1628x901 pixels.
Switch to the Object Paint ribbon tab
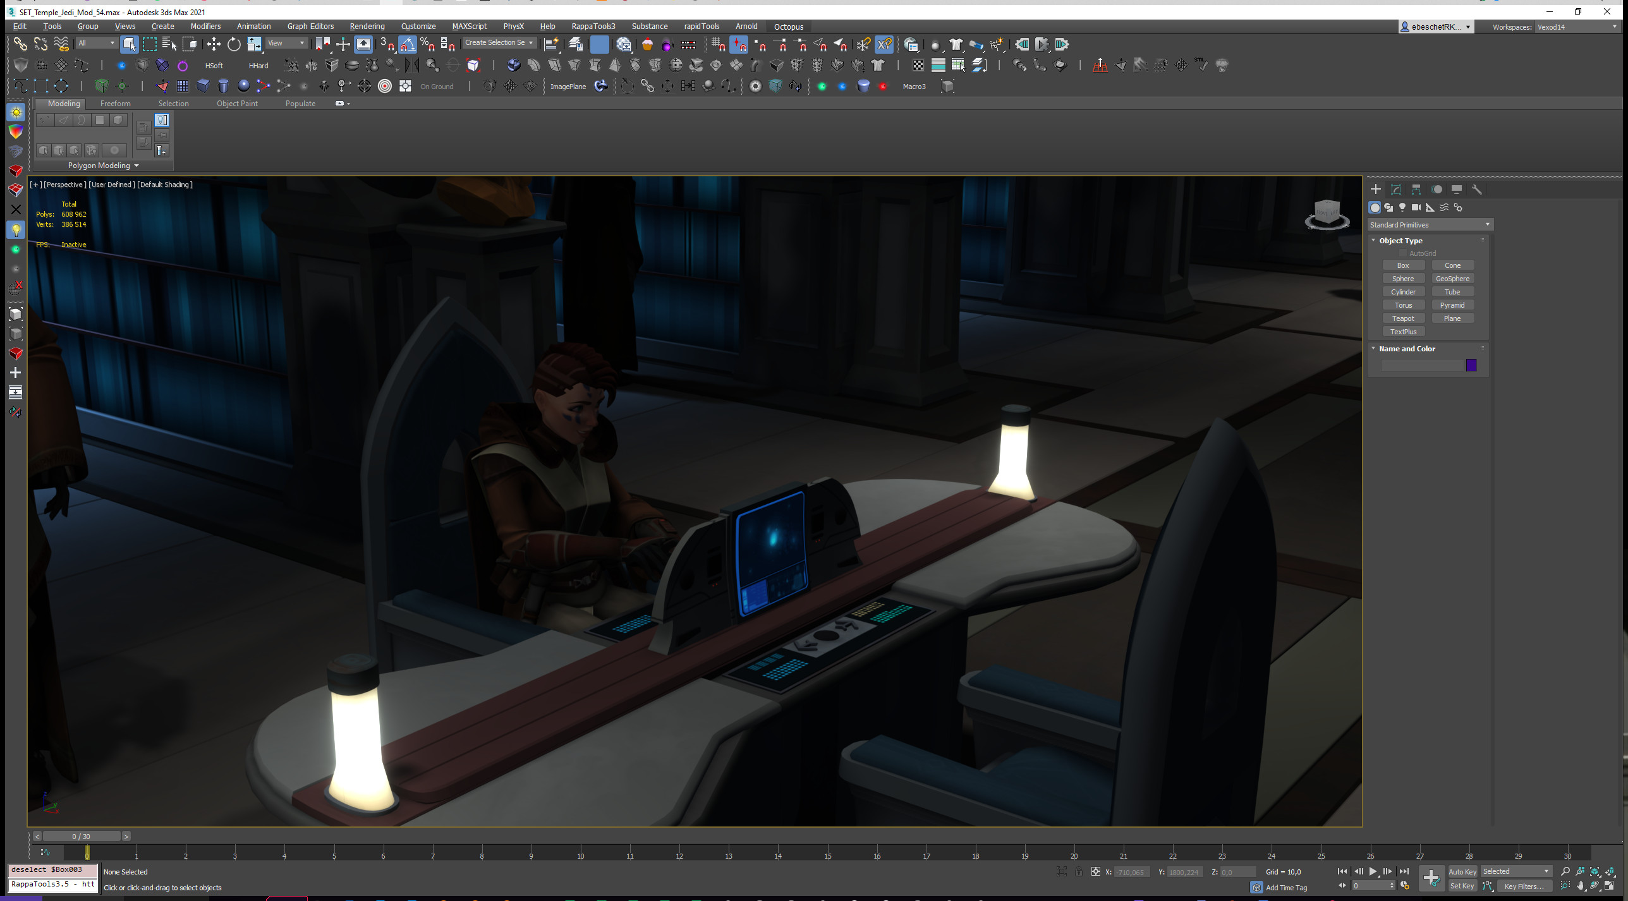pyautogui.click(x=237, y=104)
